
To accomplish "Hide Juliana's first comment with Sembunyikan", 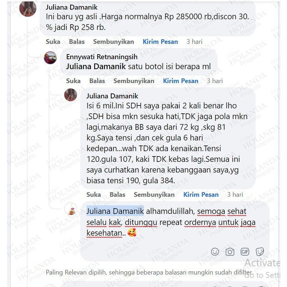I will click(113, 42).
